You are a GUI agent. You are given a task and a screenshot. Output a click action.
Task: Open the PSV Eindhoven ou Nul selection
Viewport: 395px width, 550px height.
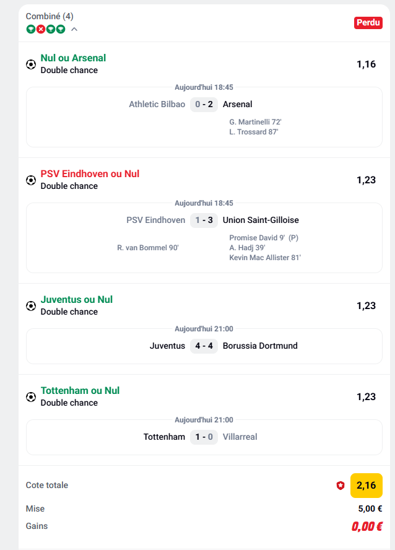click(90, 174)
